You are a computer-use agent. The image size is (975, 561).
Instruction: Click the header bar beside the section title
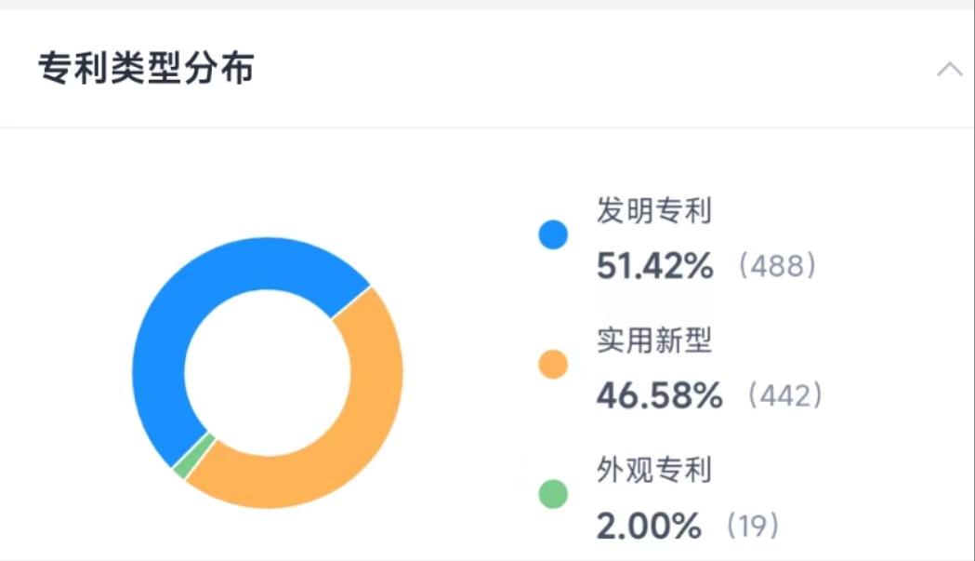[x=558, y=70]
